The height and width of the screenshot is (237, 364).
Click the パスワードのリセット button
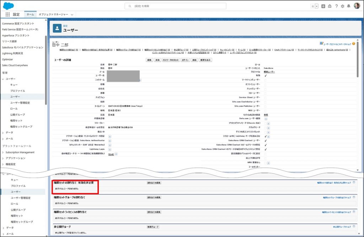coord(171,60)
